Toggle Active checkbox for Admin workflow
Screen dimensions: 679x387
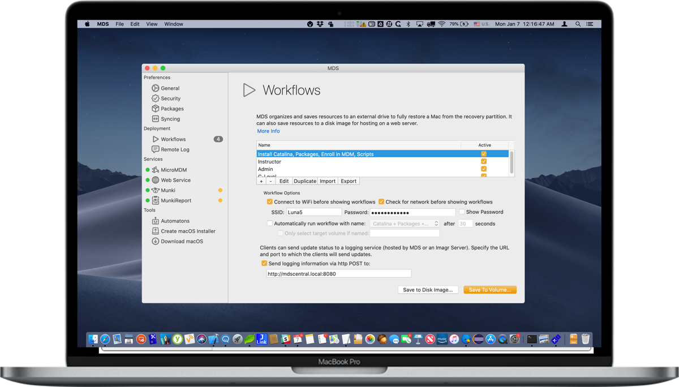pyautogui.click(x=484, y=169)
